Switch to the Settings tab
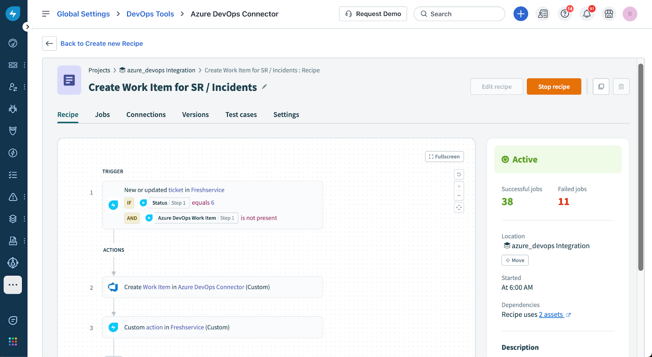Image resolution: width=652 pixels, height=357 pixels. click(x=286, y=115)
